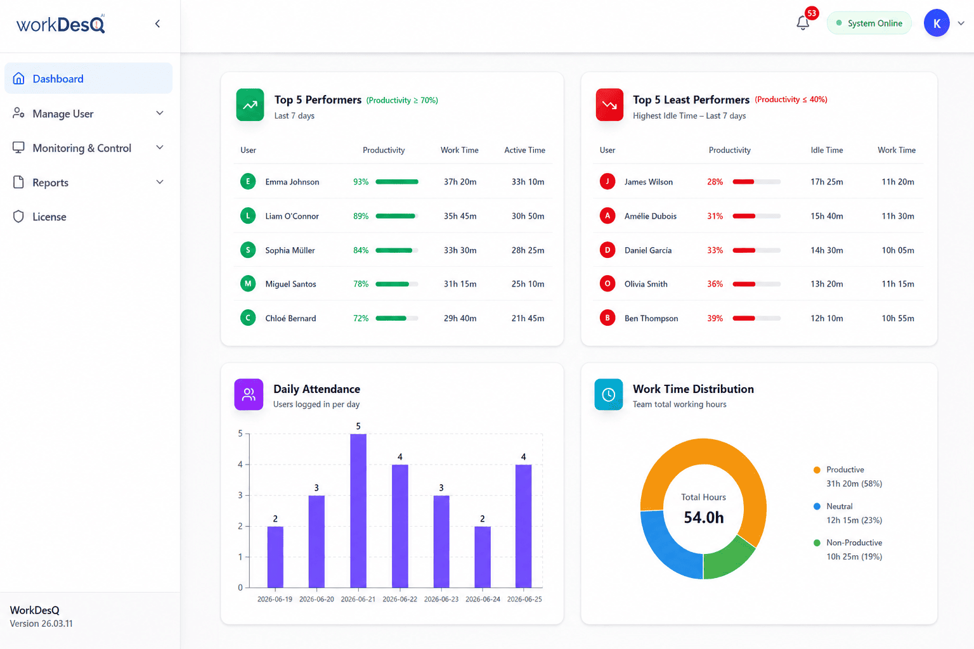
Task: Click the Work Time Distribution clock icon
Action: coord(608,394)
